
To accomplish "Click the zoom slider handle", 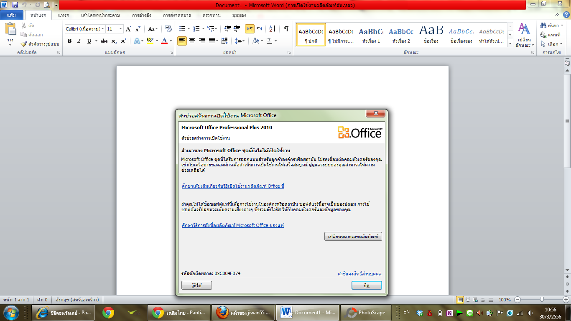I will click(542, 299).
